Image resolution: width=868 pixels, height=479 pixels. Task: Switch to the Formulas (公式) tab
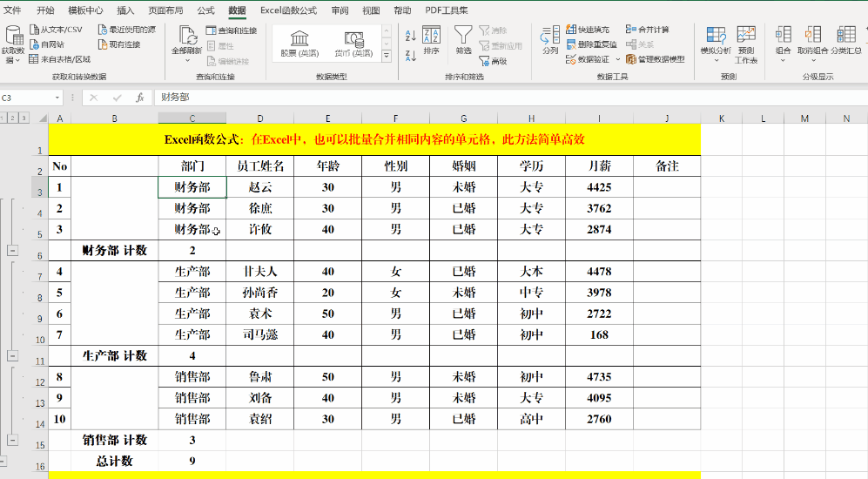click(x=205, y=10)
